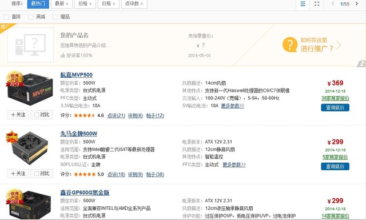Click 如何在这里进行推广 promotion link
Screen dimensions: 366x220
(x=317, y=45)
